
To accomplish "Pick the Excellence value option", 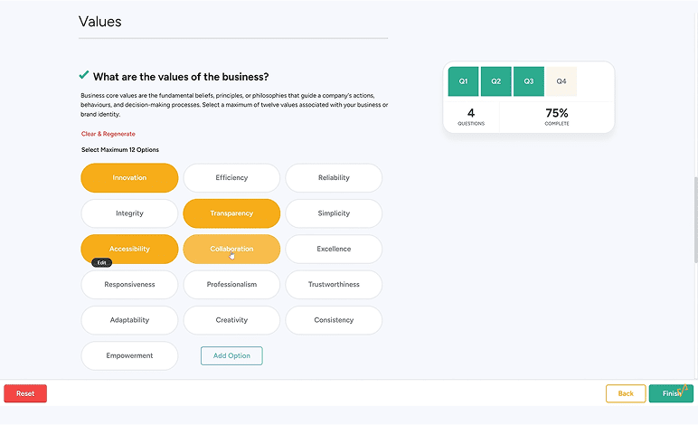I will coord(334,249).
